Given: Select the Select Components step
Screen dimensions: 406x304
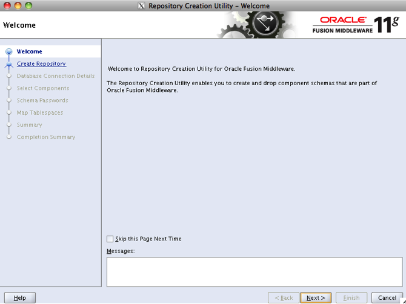Looking at the screenshot, I should click(x=43, y=88).
